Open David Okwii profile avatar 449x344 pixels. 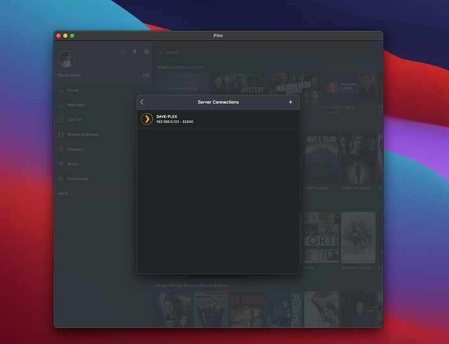coord(66,59)
